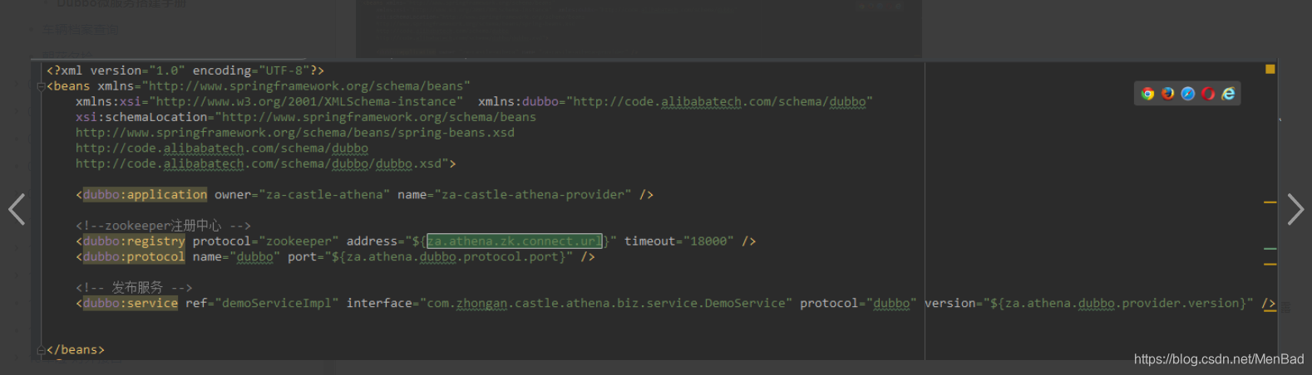1312x375 pixels.
Task: Open file in Internet Explorer icon
Action: (1228, 94)
